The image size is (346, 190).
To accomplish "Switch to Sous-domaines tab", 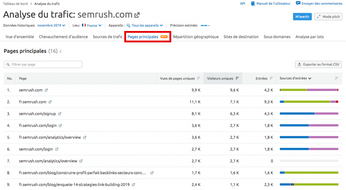I will [277, 37].
